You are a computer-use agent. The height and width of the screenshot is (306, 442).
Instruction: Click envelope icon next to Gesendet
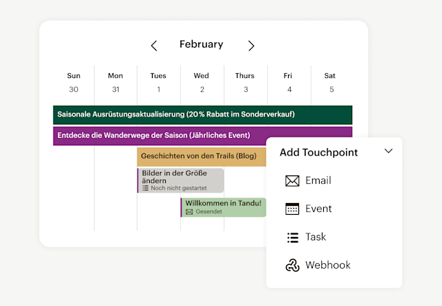[189, 212]
